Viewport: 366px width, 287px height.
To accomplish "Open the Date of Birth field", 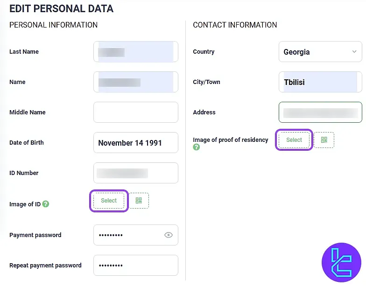I will (135, 143).
